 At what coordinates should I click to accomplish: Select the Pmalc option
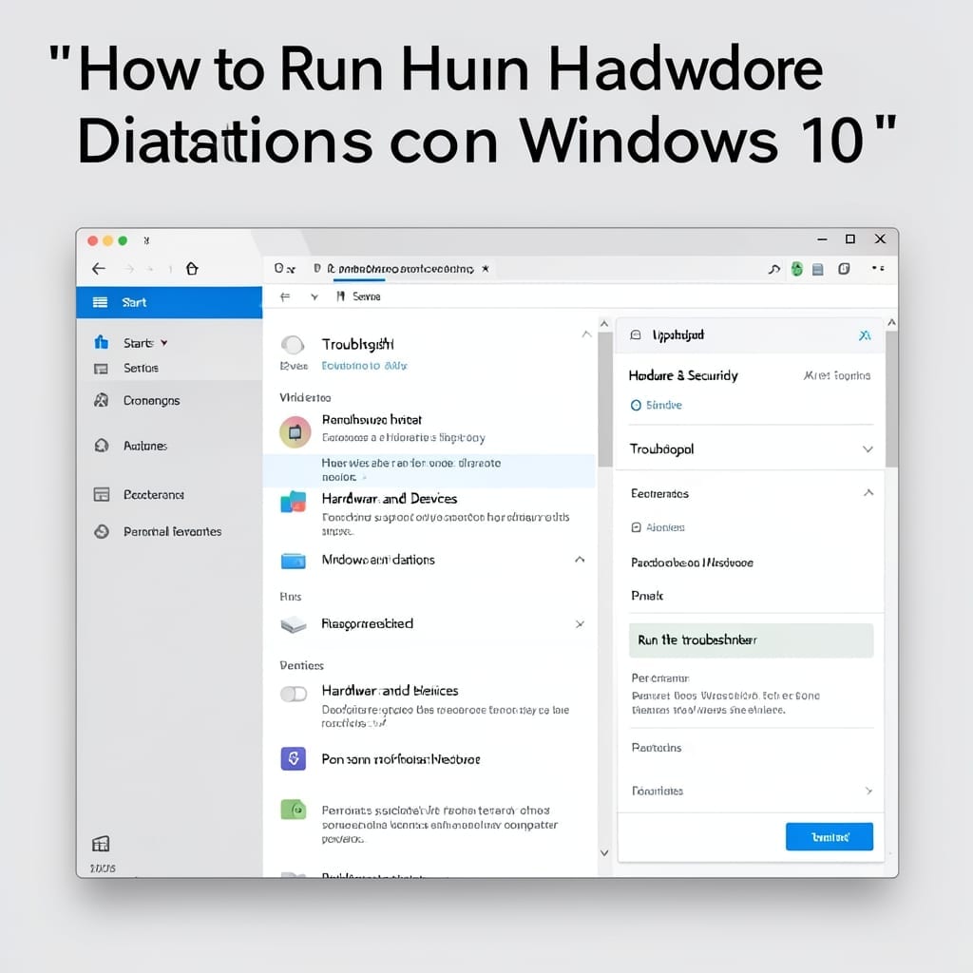click(647, 596)
